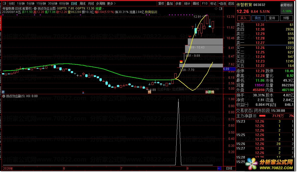Switch to 60分钟 period tab
Image resolution: width=297 pixels, height=172 pixels.
[64, 3]
